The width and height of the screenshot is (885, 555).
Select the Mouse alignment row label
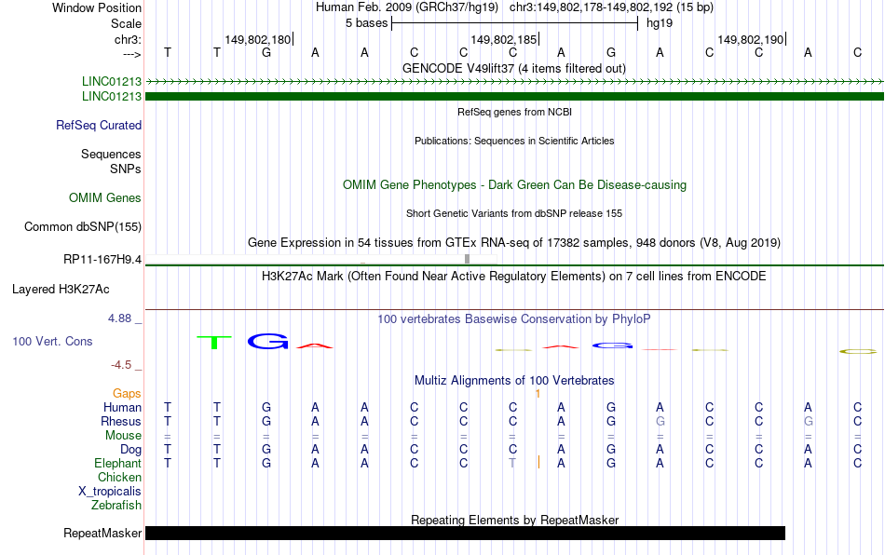point(123,436)
